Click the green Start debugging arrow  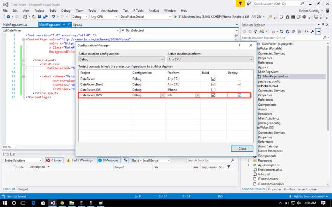[175, 17]
